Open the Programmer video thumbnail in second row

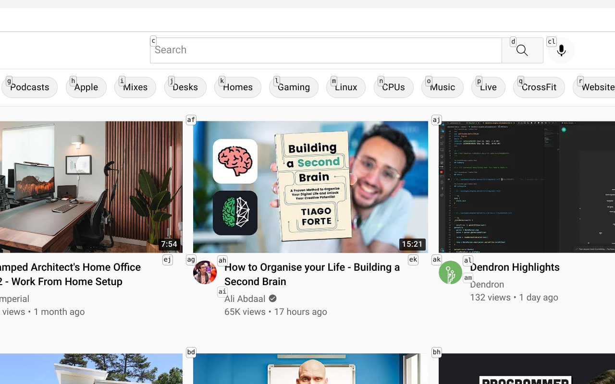point(527,369)
